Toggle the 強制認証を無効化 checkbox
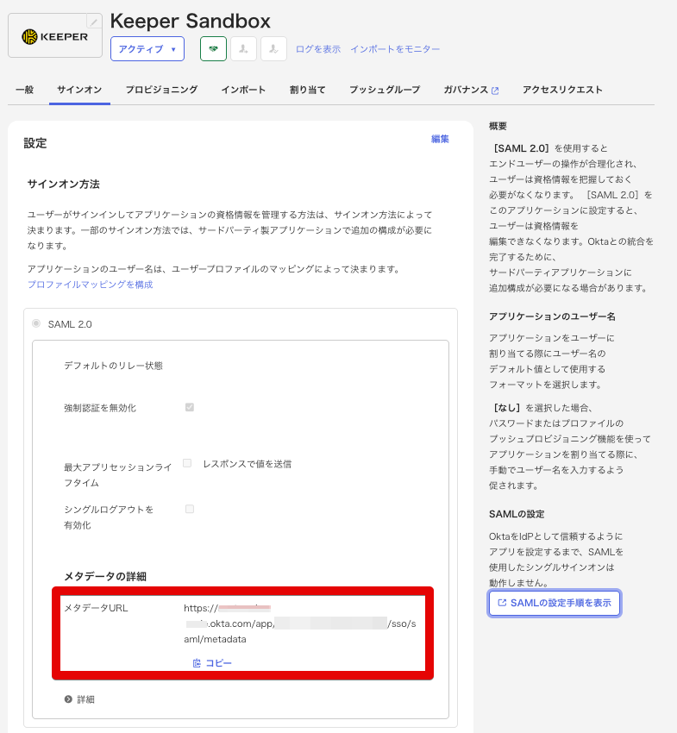This screenshot has height=733, width=677. click(190, 407)
